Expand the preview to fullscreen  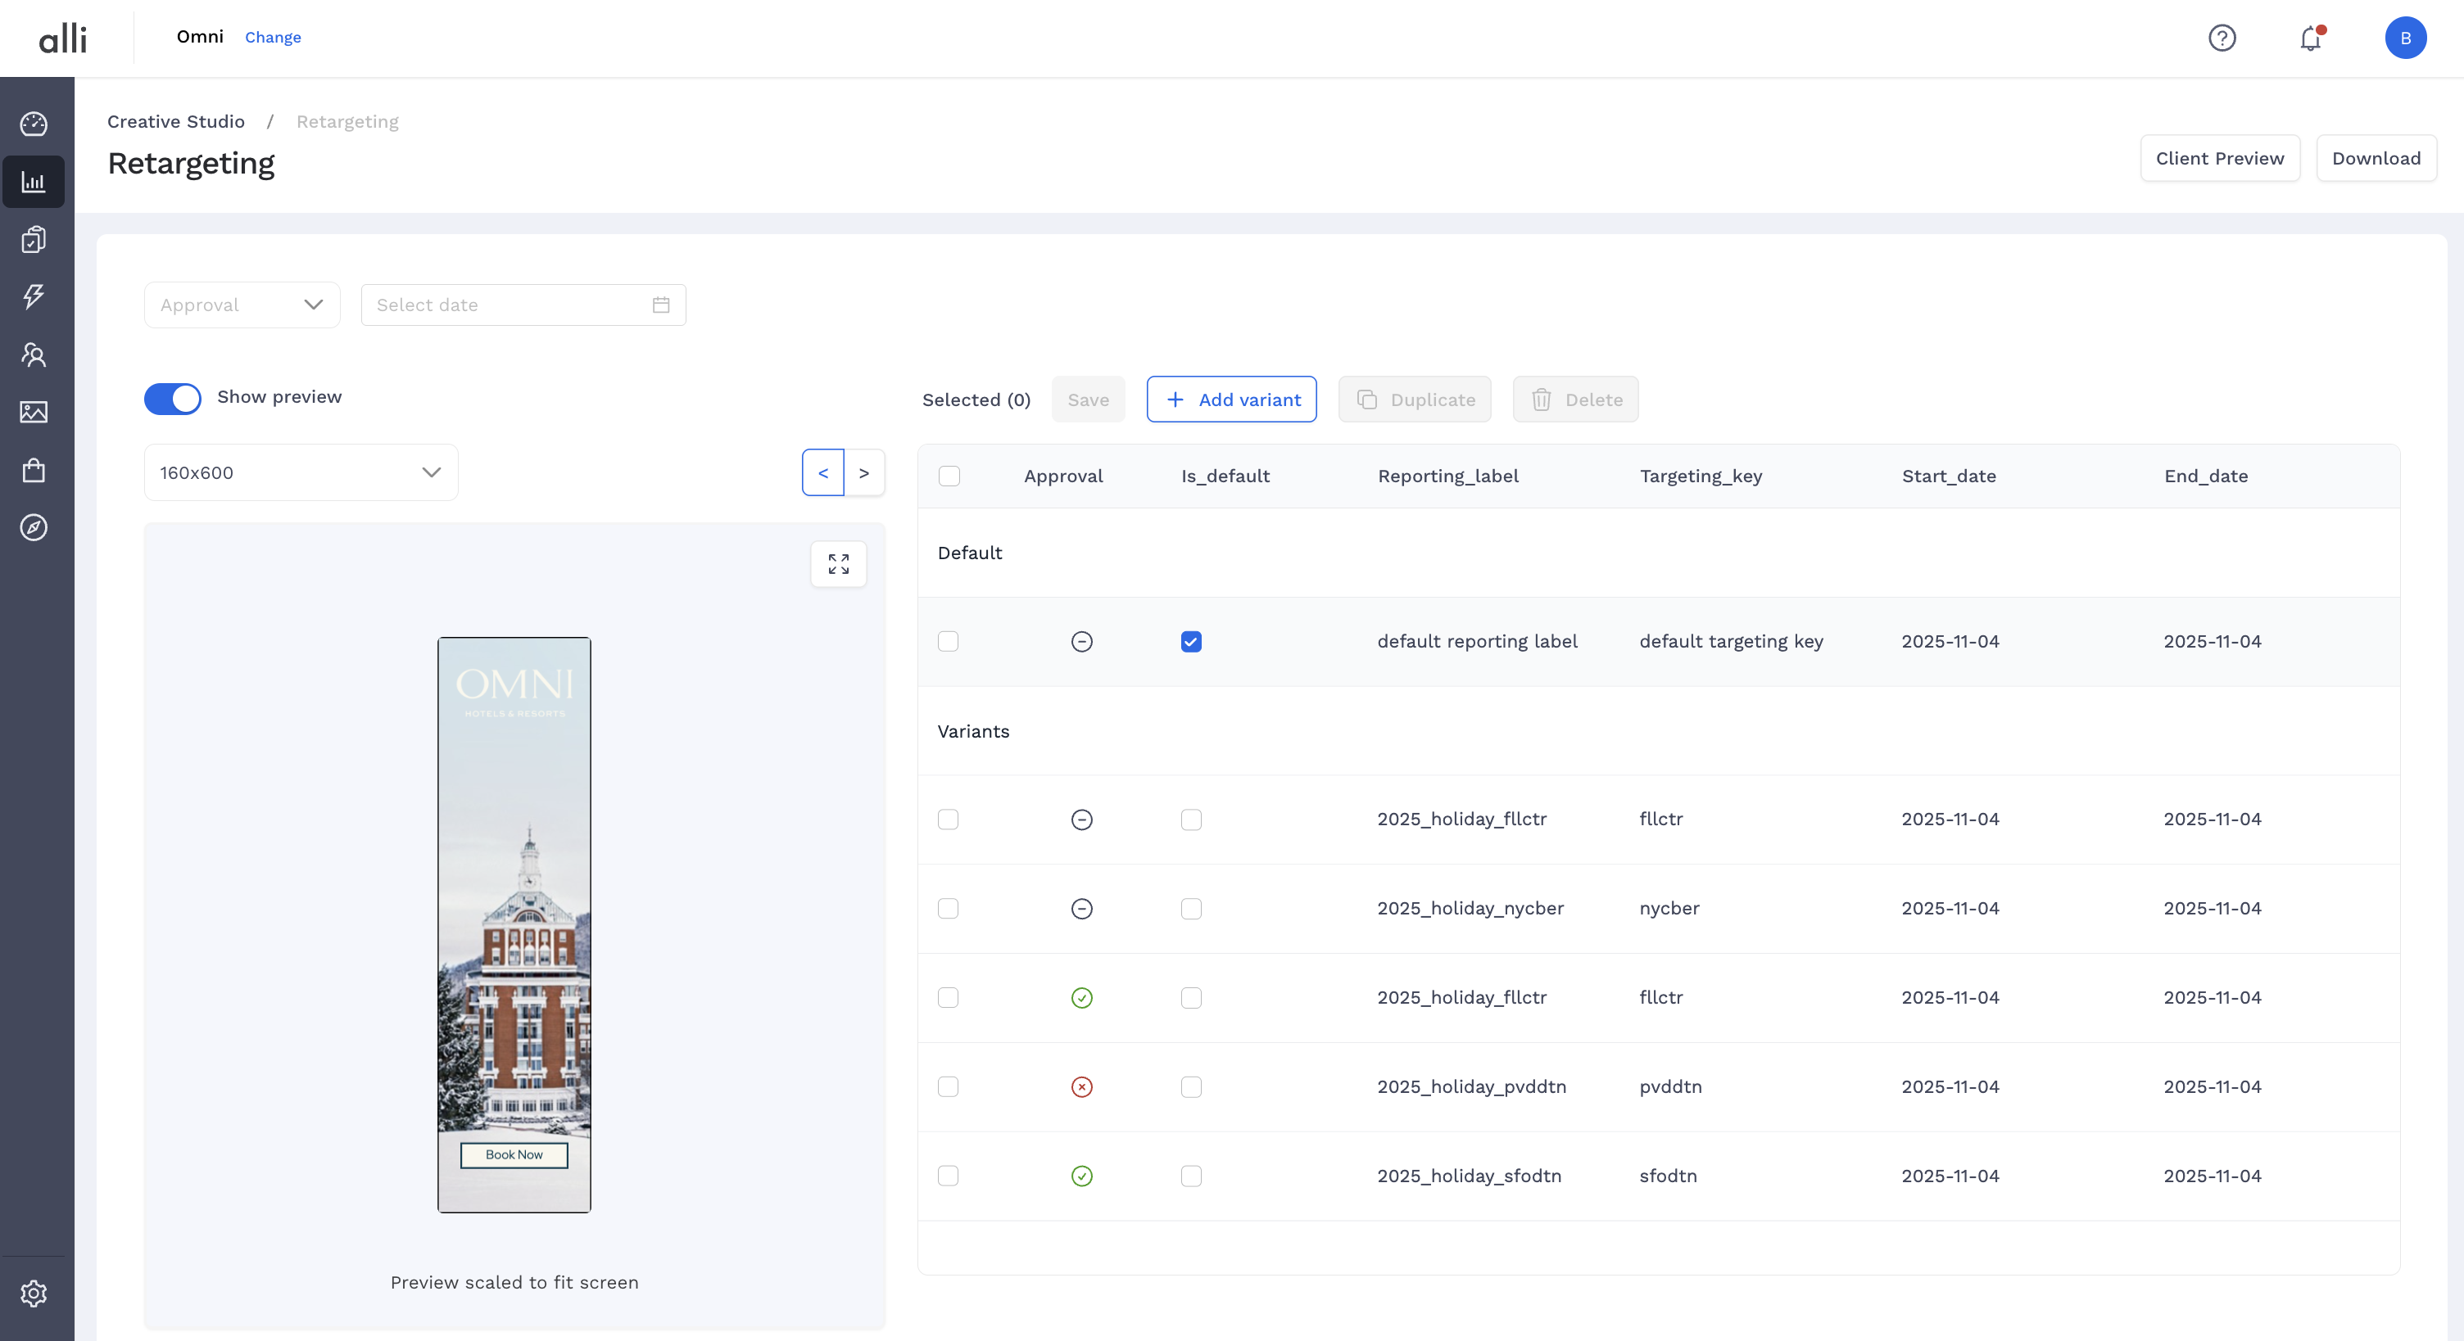tap(838, 564)
